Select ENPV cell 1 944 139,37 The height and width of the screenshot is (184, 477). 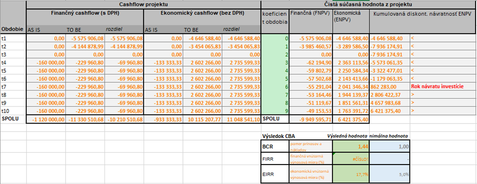(x=351, y=95)
